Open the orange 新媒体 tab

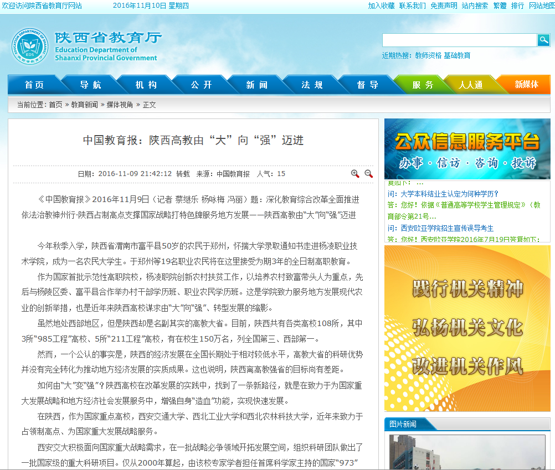526,85
